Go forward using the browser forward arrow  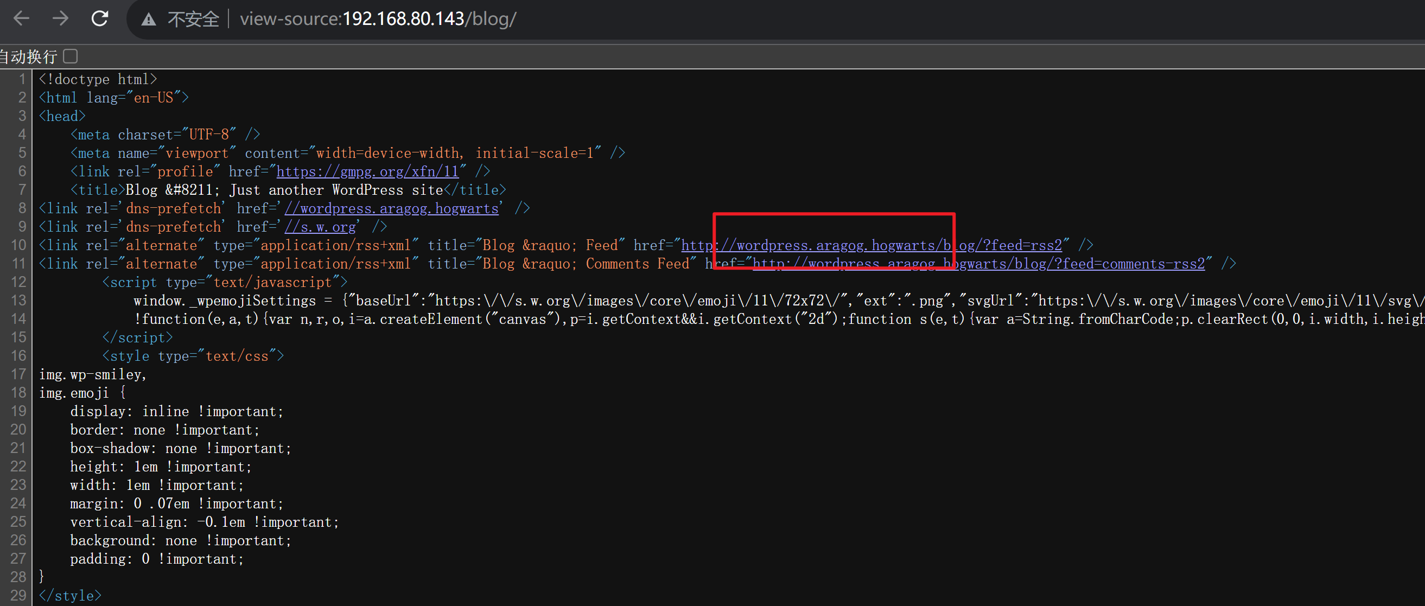(x=60, y=19)
